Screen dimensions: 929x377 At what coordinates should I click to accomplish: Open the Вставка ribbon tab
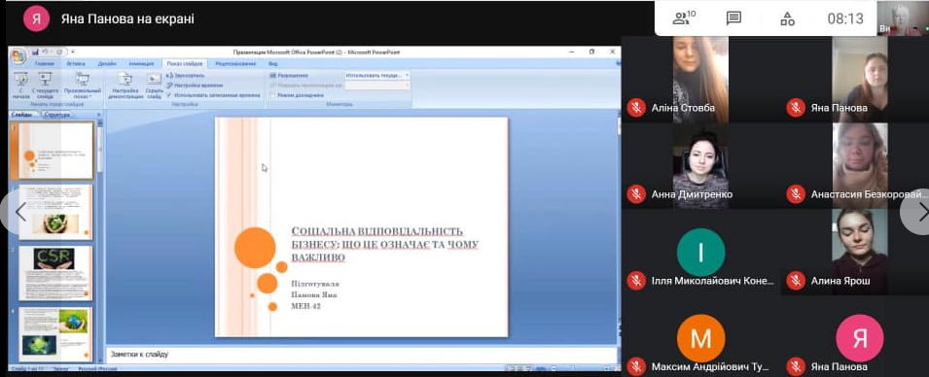76,63
